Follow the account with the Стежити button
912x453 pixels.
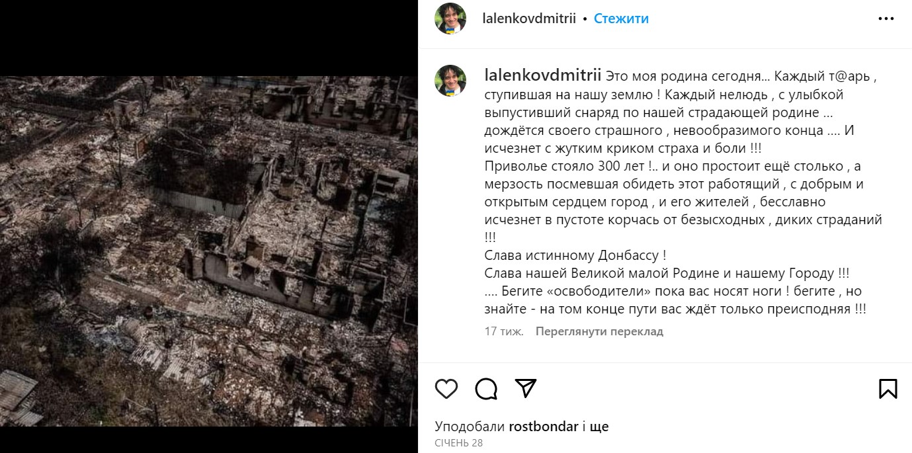(621, 19)
